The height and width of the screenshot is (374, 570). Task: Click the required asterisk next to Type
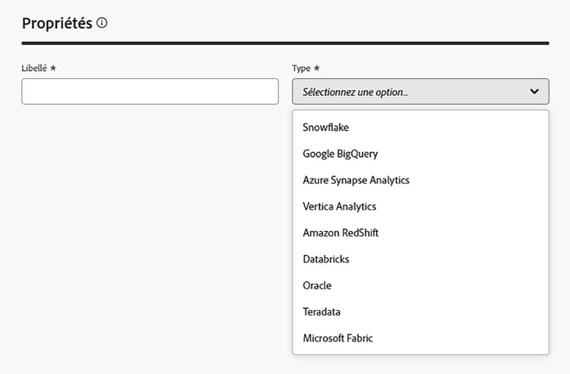[x=316, y=68]
